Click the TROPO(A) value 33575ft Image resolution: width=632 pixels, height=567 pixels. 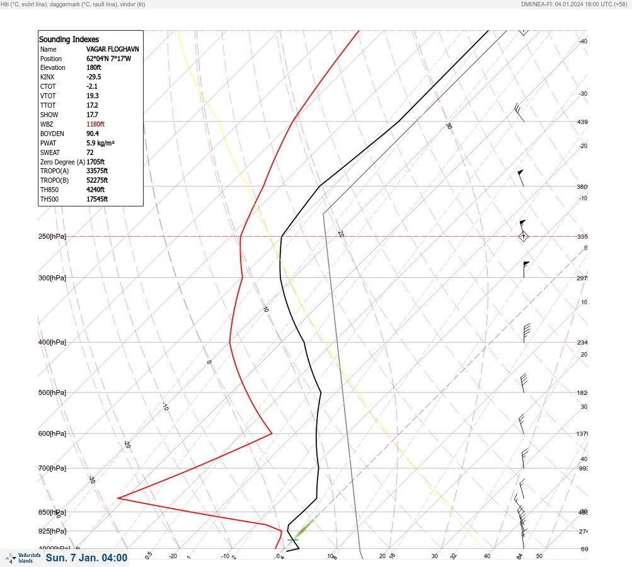pyautogui.click(x=97, y=171)
